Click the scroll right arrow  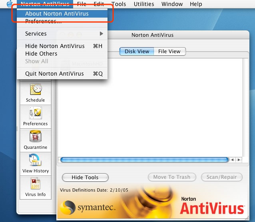239,160
